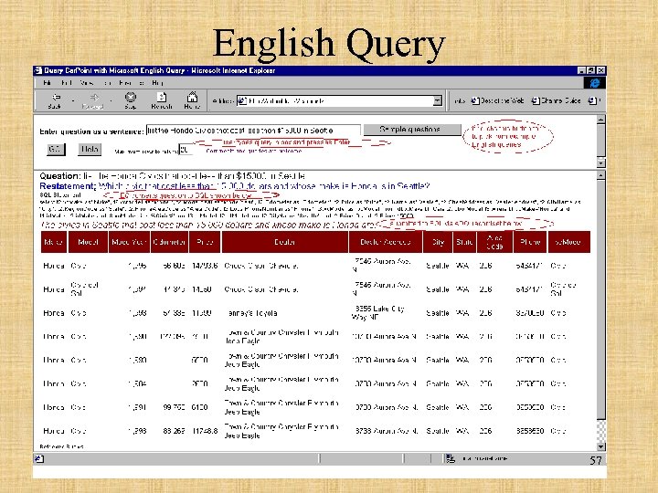This screenshot has height=493, width=658.
Task: Click the top frame scroll up arrow
Action: (601, 120)
